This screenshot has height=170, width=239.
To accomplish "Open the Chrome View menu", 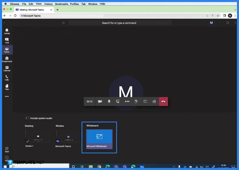I will (39, 4).
